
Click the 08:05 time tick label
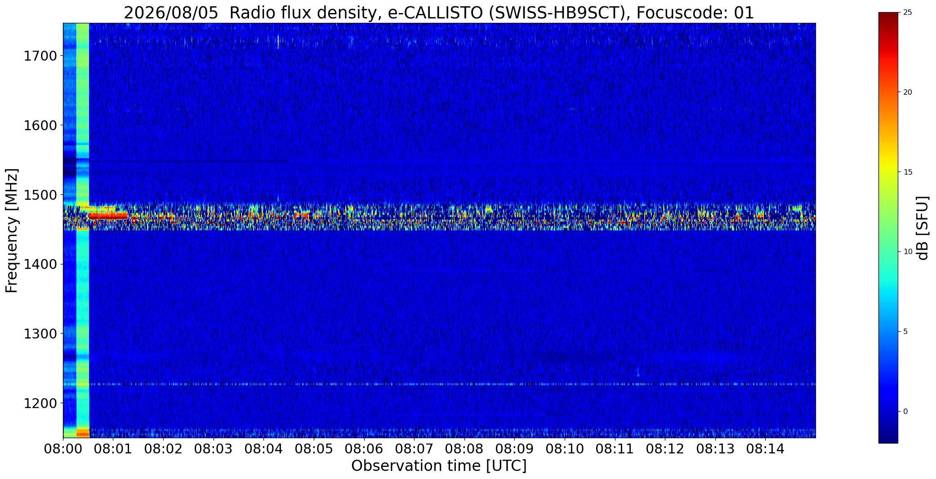point(314,449)
